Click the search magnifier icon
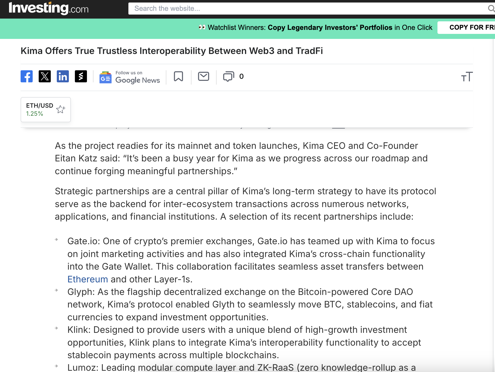Screen dimensions: 495x372 tap(491, 9)
